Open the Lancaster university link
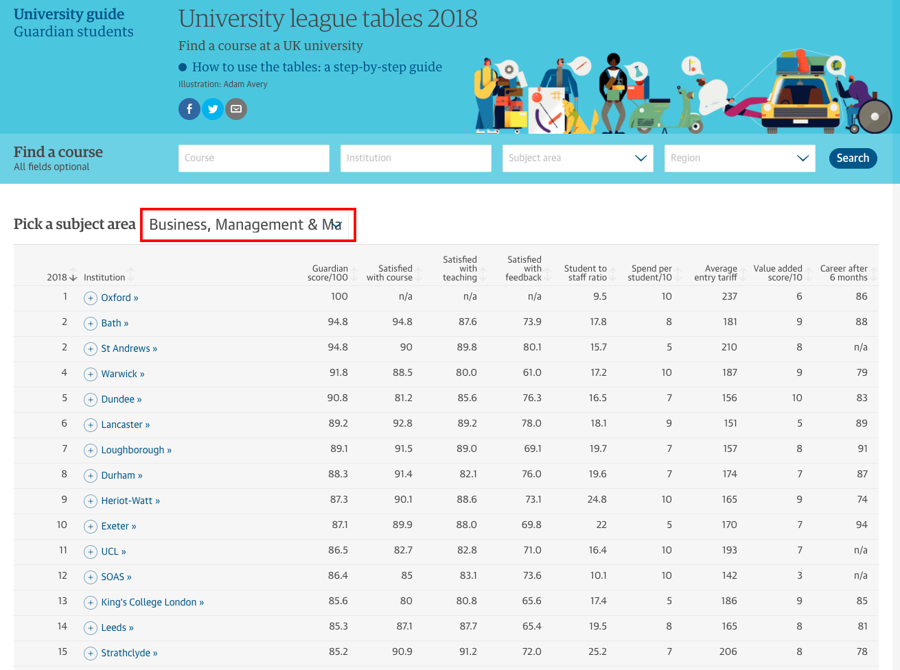 [126, 425]
